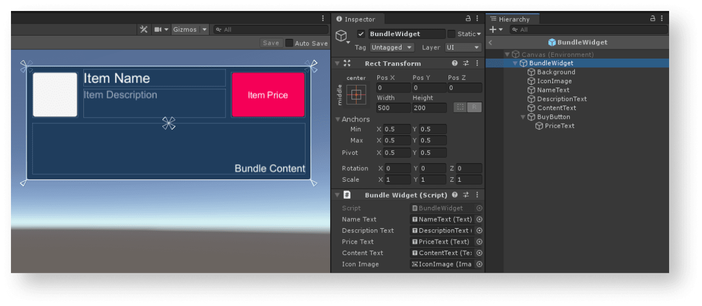Open Rect Transform help reference icon
Screen dimensions: 702x306
455,63
